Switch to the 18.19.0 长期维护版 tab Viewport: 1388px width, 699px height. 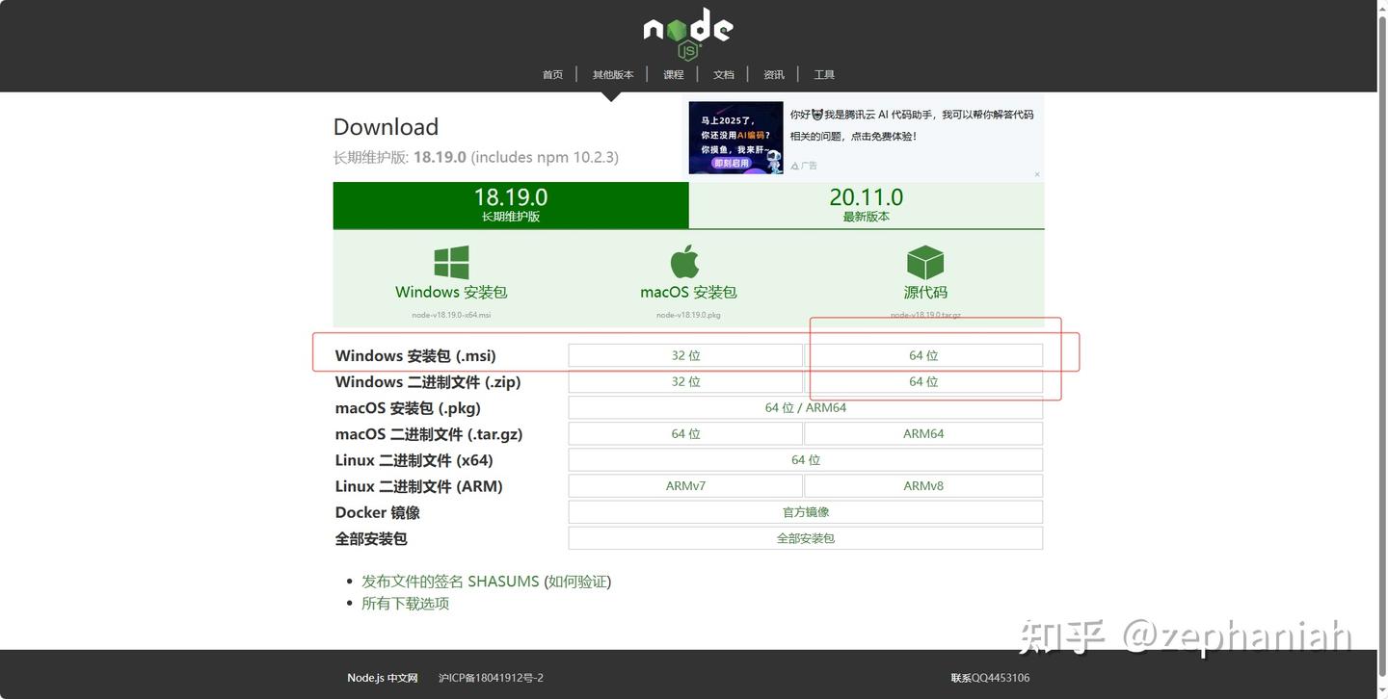[510, 204]
